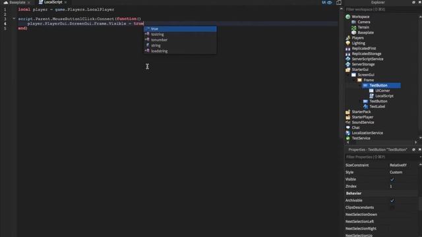Collapse the function fold arrow on line 3
The image size is (422, 237).
coord(14,19)
